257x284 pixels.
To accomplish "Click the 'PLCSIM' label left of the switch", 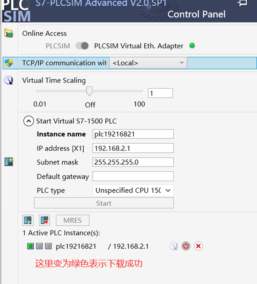I will pos(58,46).
